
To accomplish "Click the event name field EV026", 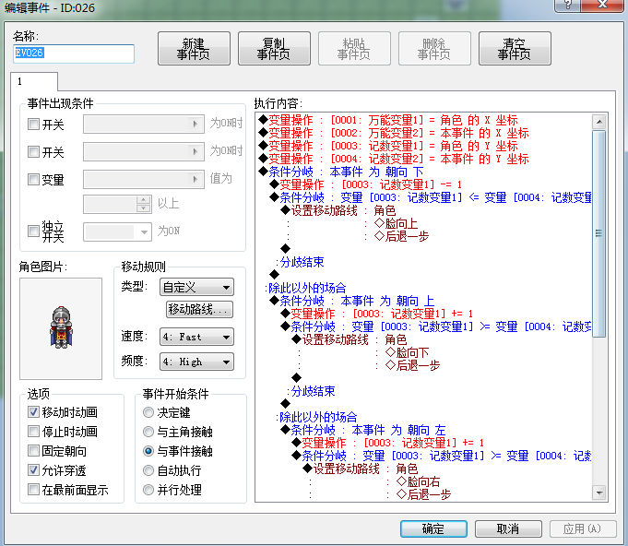I will pos(74,53).
